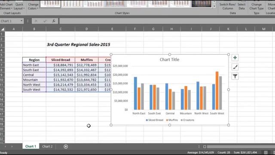Select column G header
Image resolution: width=275 pixels, height=155 pixels.
point(153,29)
